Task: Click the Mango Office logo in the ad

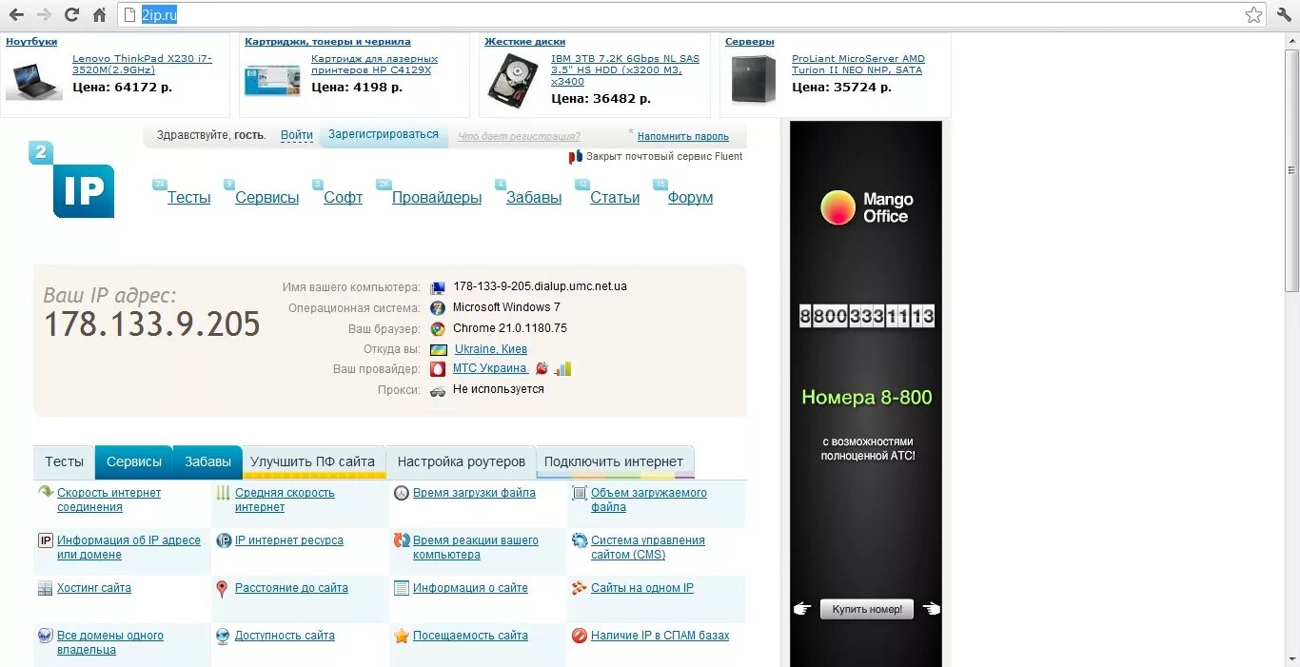Action: (866, 207)
